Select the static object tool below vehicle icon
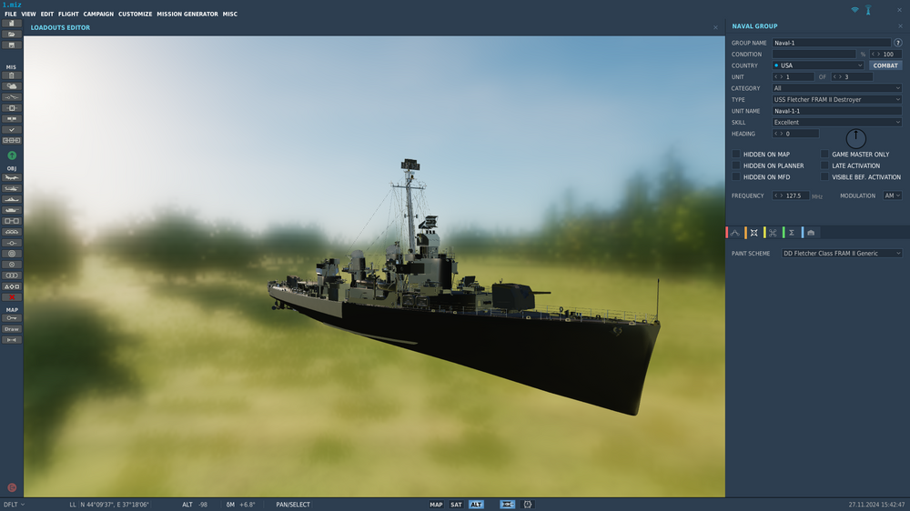This screenshot has width=910, height=511. (12, 221)
